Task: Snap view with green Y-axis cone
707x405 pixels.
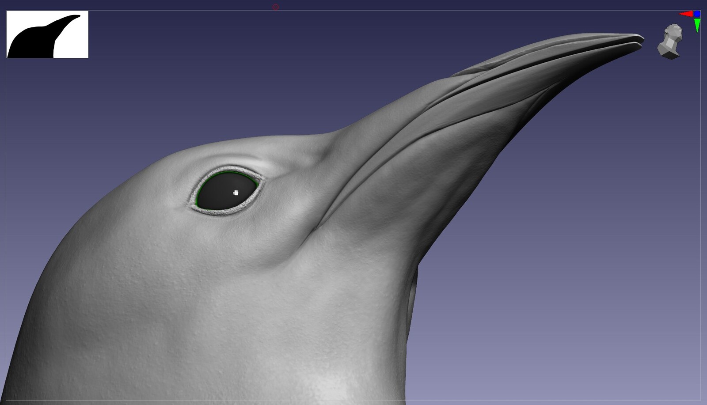Action: click(697, 25)
